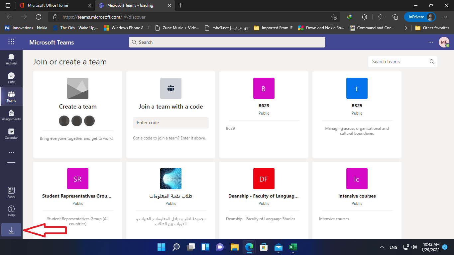This screenshot has height=255, width=454.
Task: Open the Collections icon in Edge toolbar
Action: (395, 17)
